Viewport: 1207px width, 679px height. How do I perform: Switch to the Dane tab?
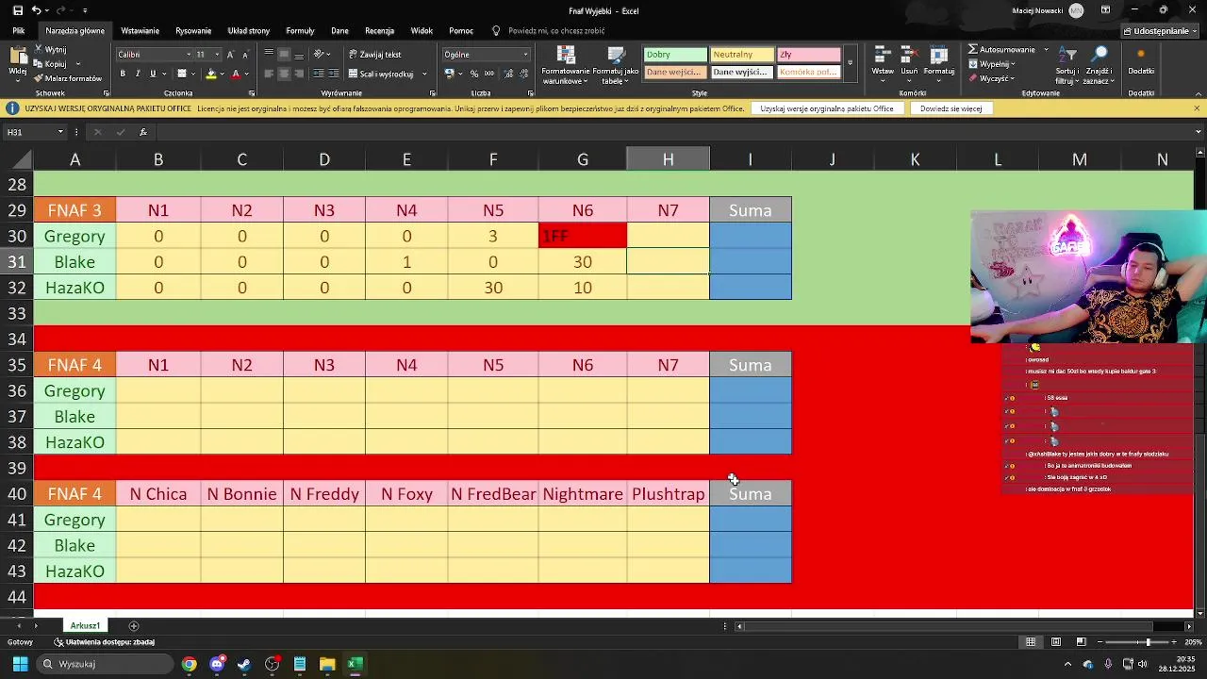[339, 31]
